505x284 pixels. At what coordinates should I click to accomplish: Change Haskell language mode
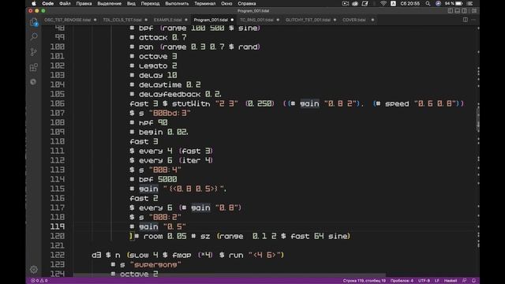click(x=451, y=281)
